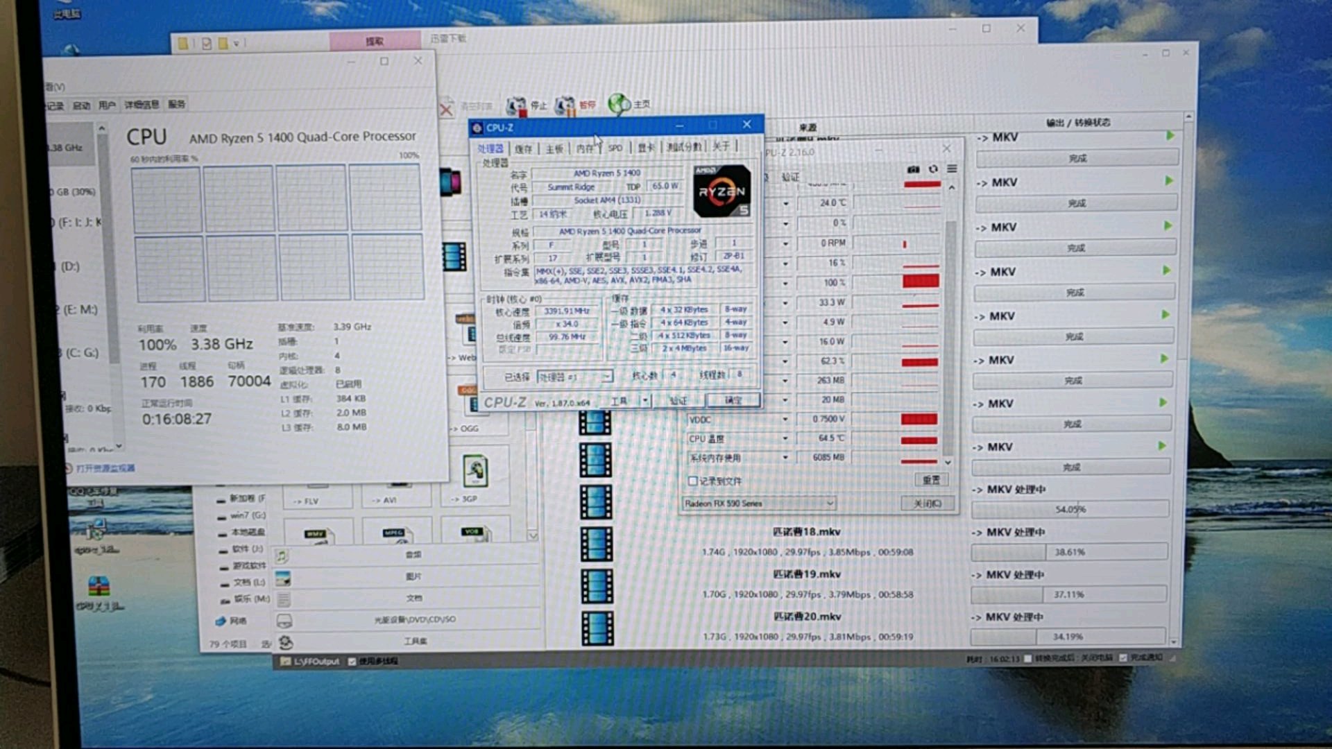1332x749 pixels.
Task: Click Ryzen 5 logo in CPU-Z
Action: click(x=721, y=191)
